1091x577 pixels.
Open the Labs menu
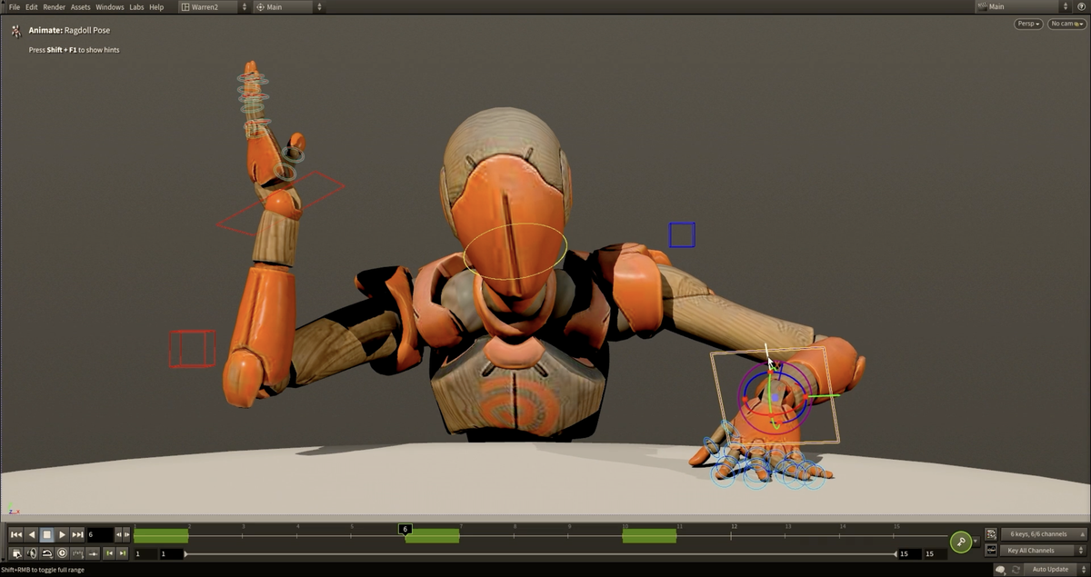point(136,6)
